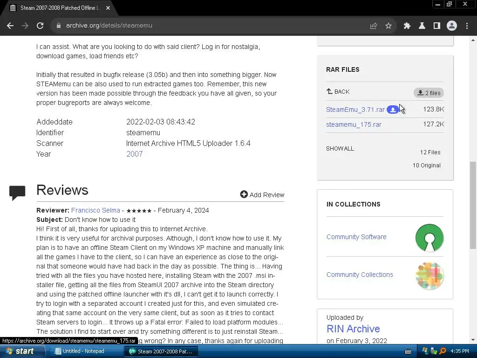The width and height of the screenshot is (477, 358).
Task: Open the RIN Archive uploader link
Action: 353,329
